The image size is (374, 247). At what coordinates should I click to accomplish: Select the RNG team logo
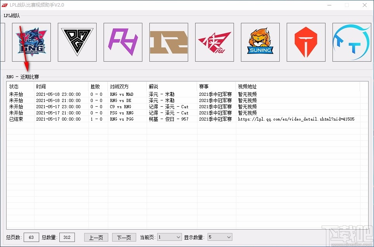point(169,42)
